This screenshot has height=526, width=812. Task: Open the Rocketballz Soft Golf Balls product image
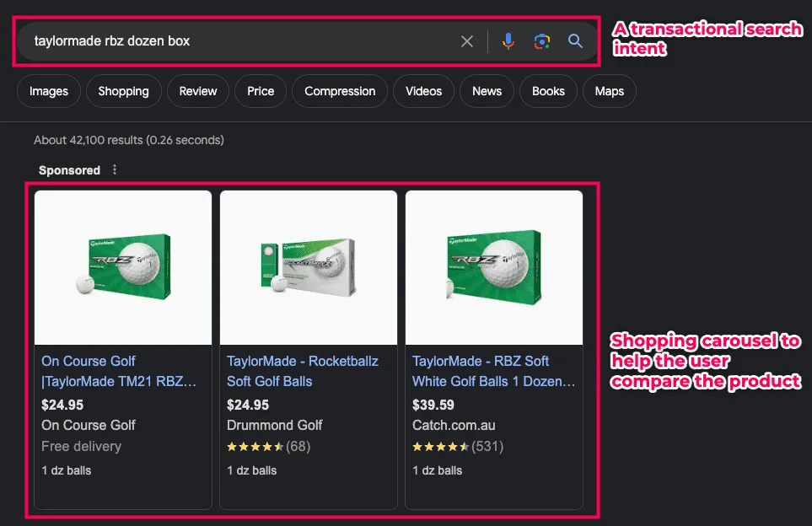click(309, 268)
